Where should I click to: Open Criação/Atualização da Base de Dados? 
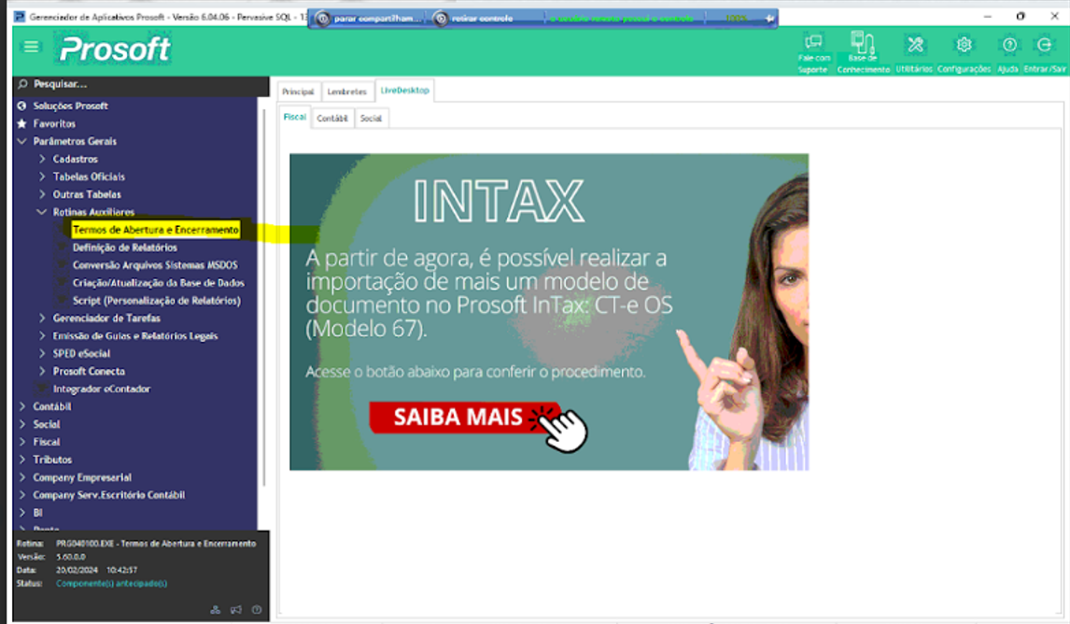(x=159, y=283)
